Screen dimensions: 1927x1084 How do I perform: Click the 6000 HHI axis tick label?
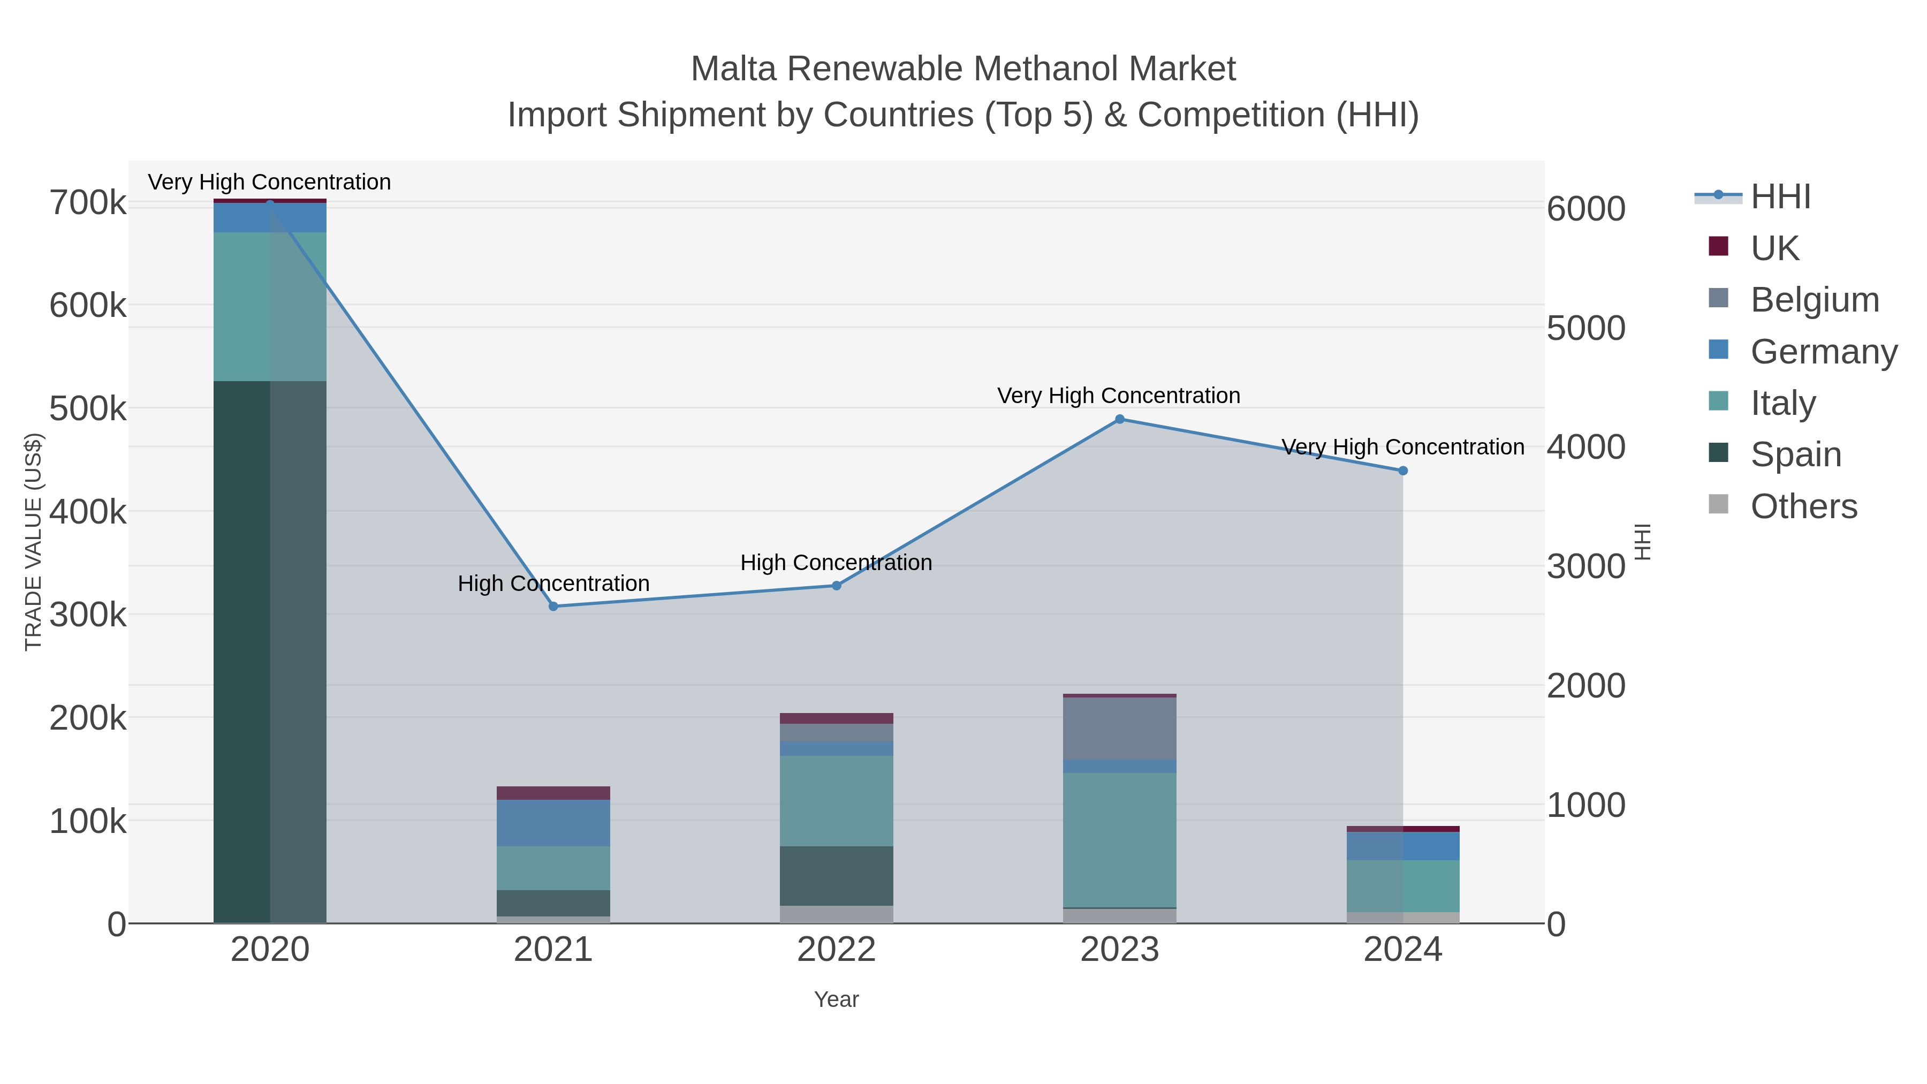click(x=1587, y=209)
